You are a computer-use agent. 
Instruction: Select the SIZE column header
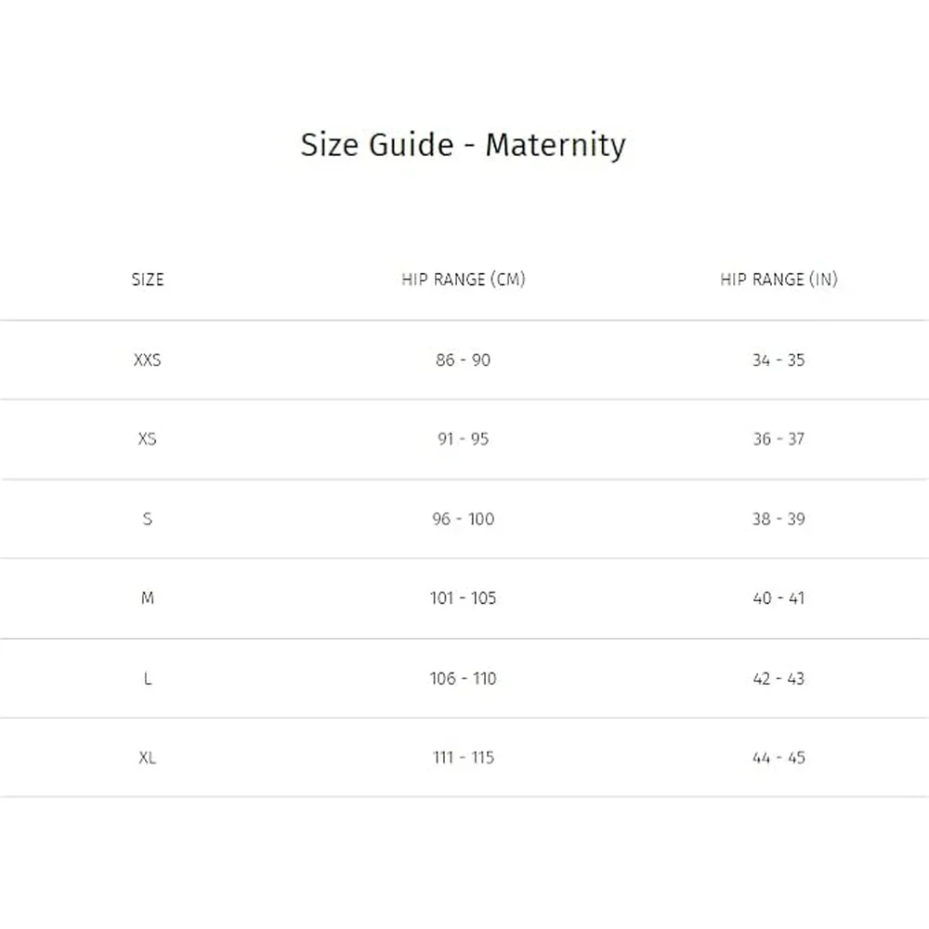[x=148, y=280]
